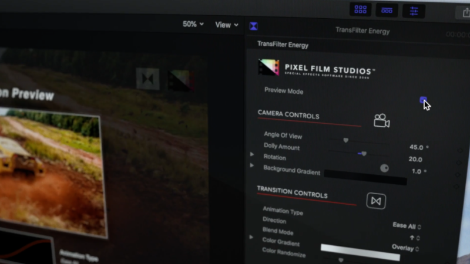Click the Rotation dial control
Image resolution: width=470 pixels, height=264 pixels.
click(384, 168)
